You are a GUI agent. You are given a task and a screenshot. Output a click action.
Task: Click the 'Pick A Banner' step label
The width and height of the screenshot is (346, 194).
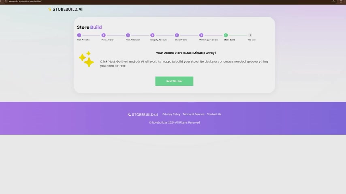[x=133, y=40]
